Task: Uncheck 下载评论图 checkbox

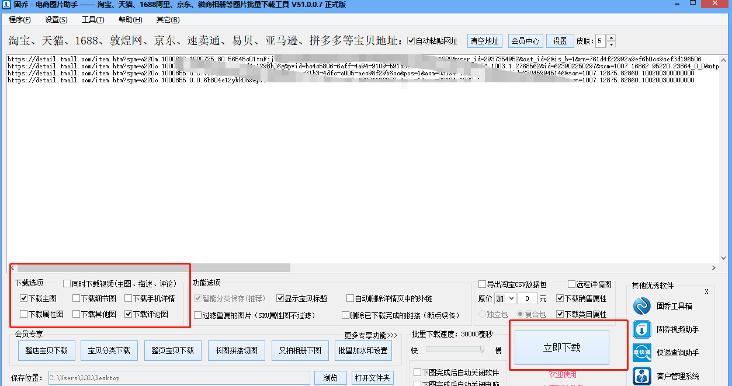Action: (x=128, y=314)
